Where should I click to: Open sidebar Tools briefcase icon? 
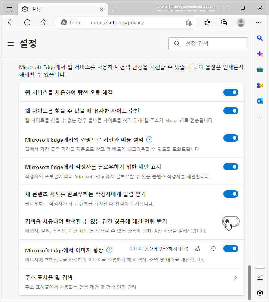tap(260, 70)
